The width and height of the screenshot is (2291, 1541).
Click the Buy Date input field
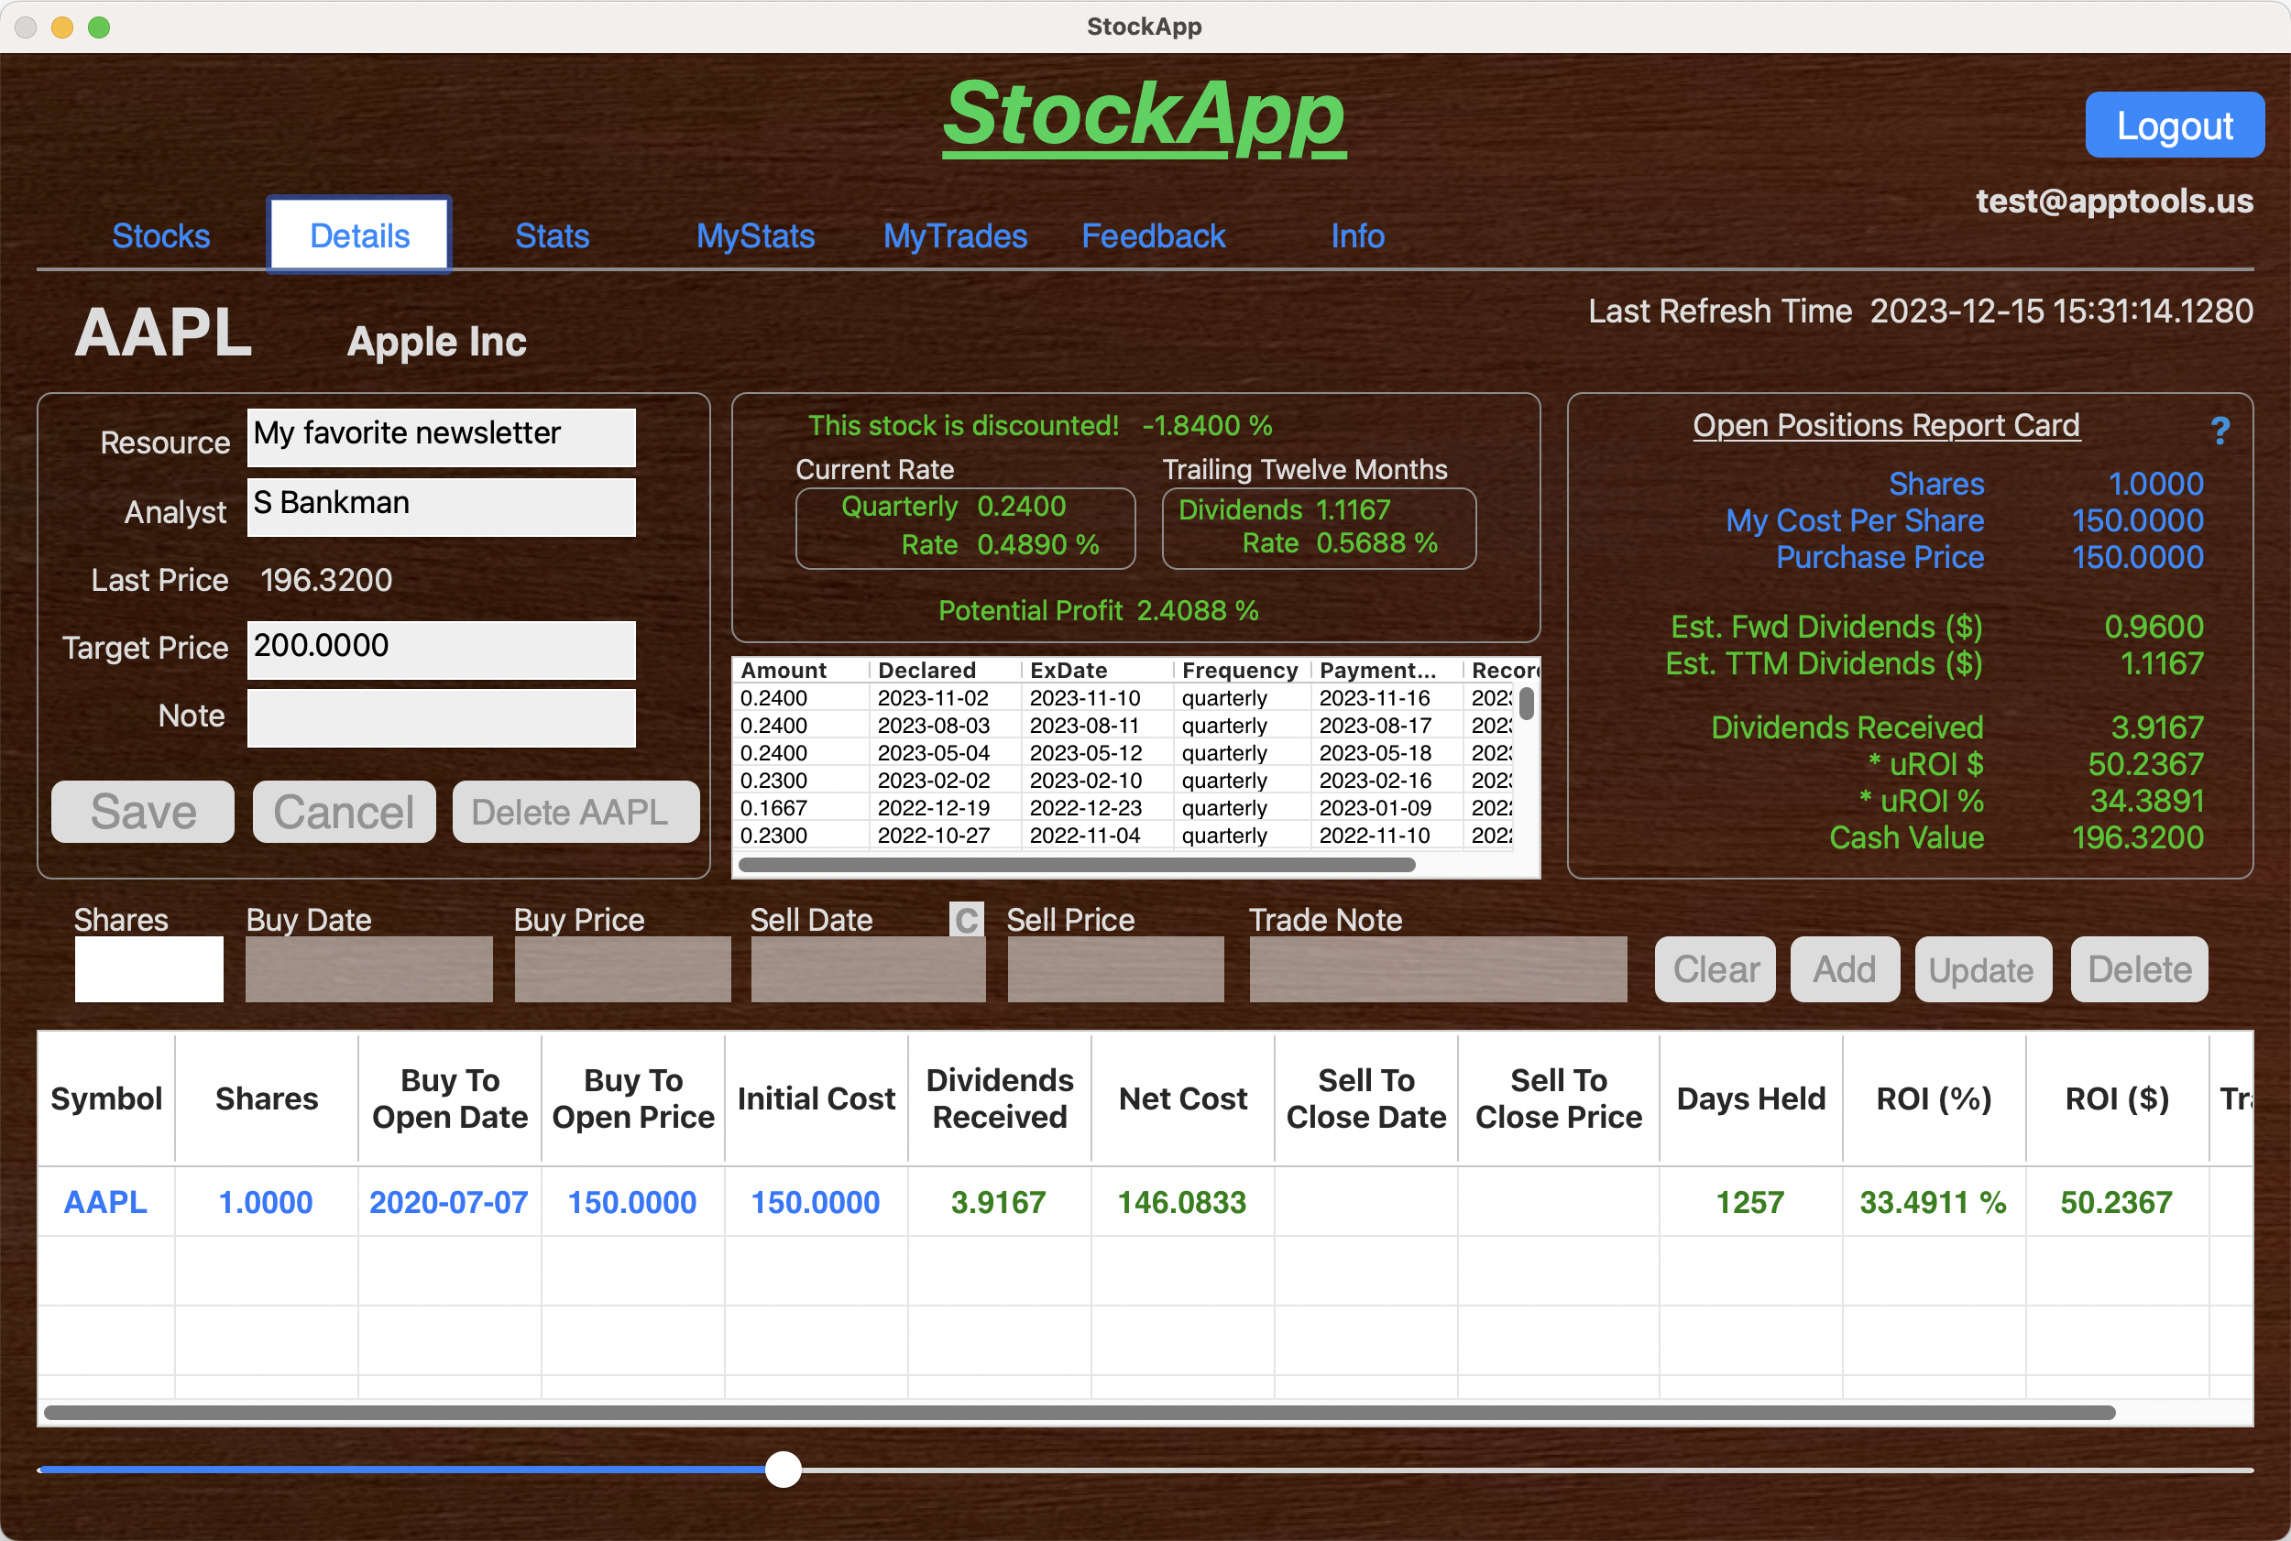[x=368, y=969]
